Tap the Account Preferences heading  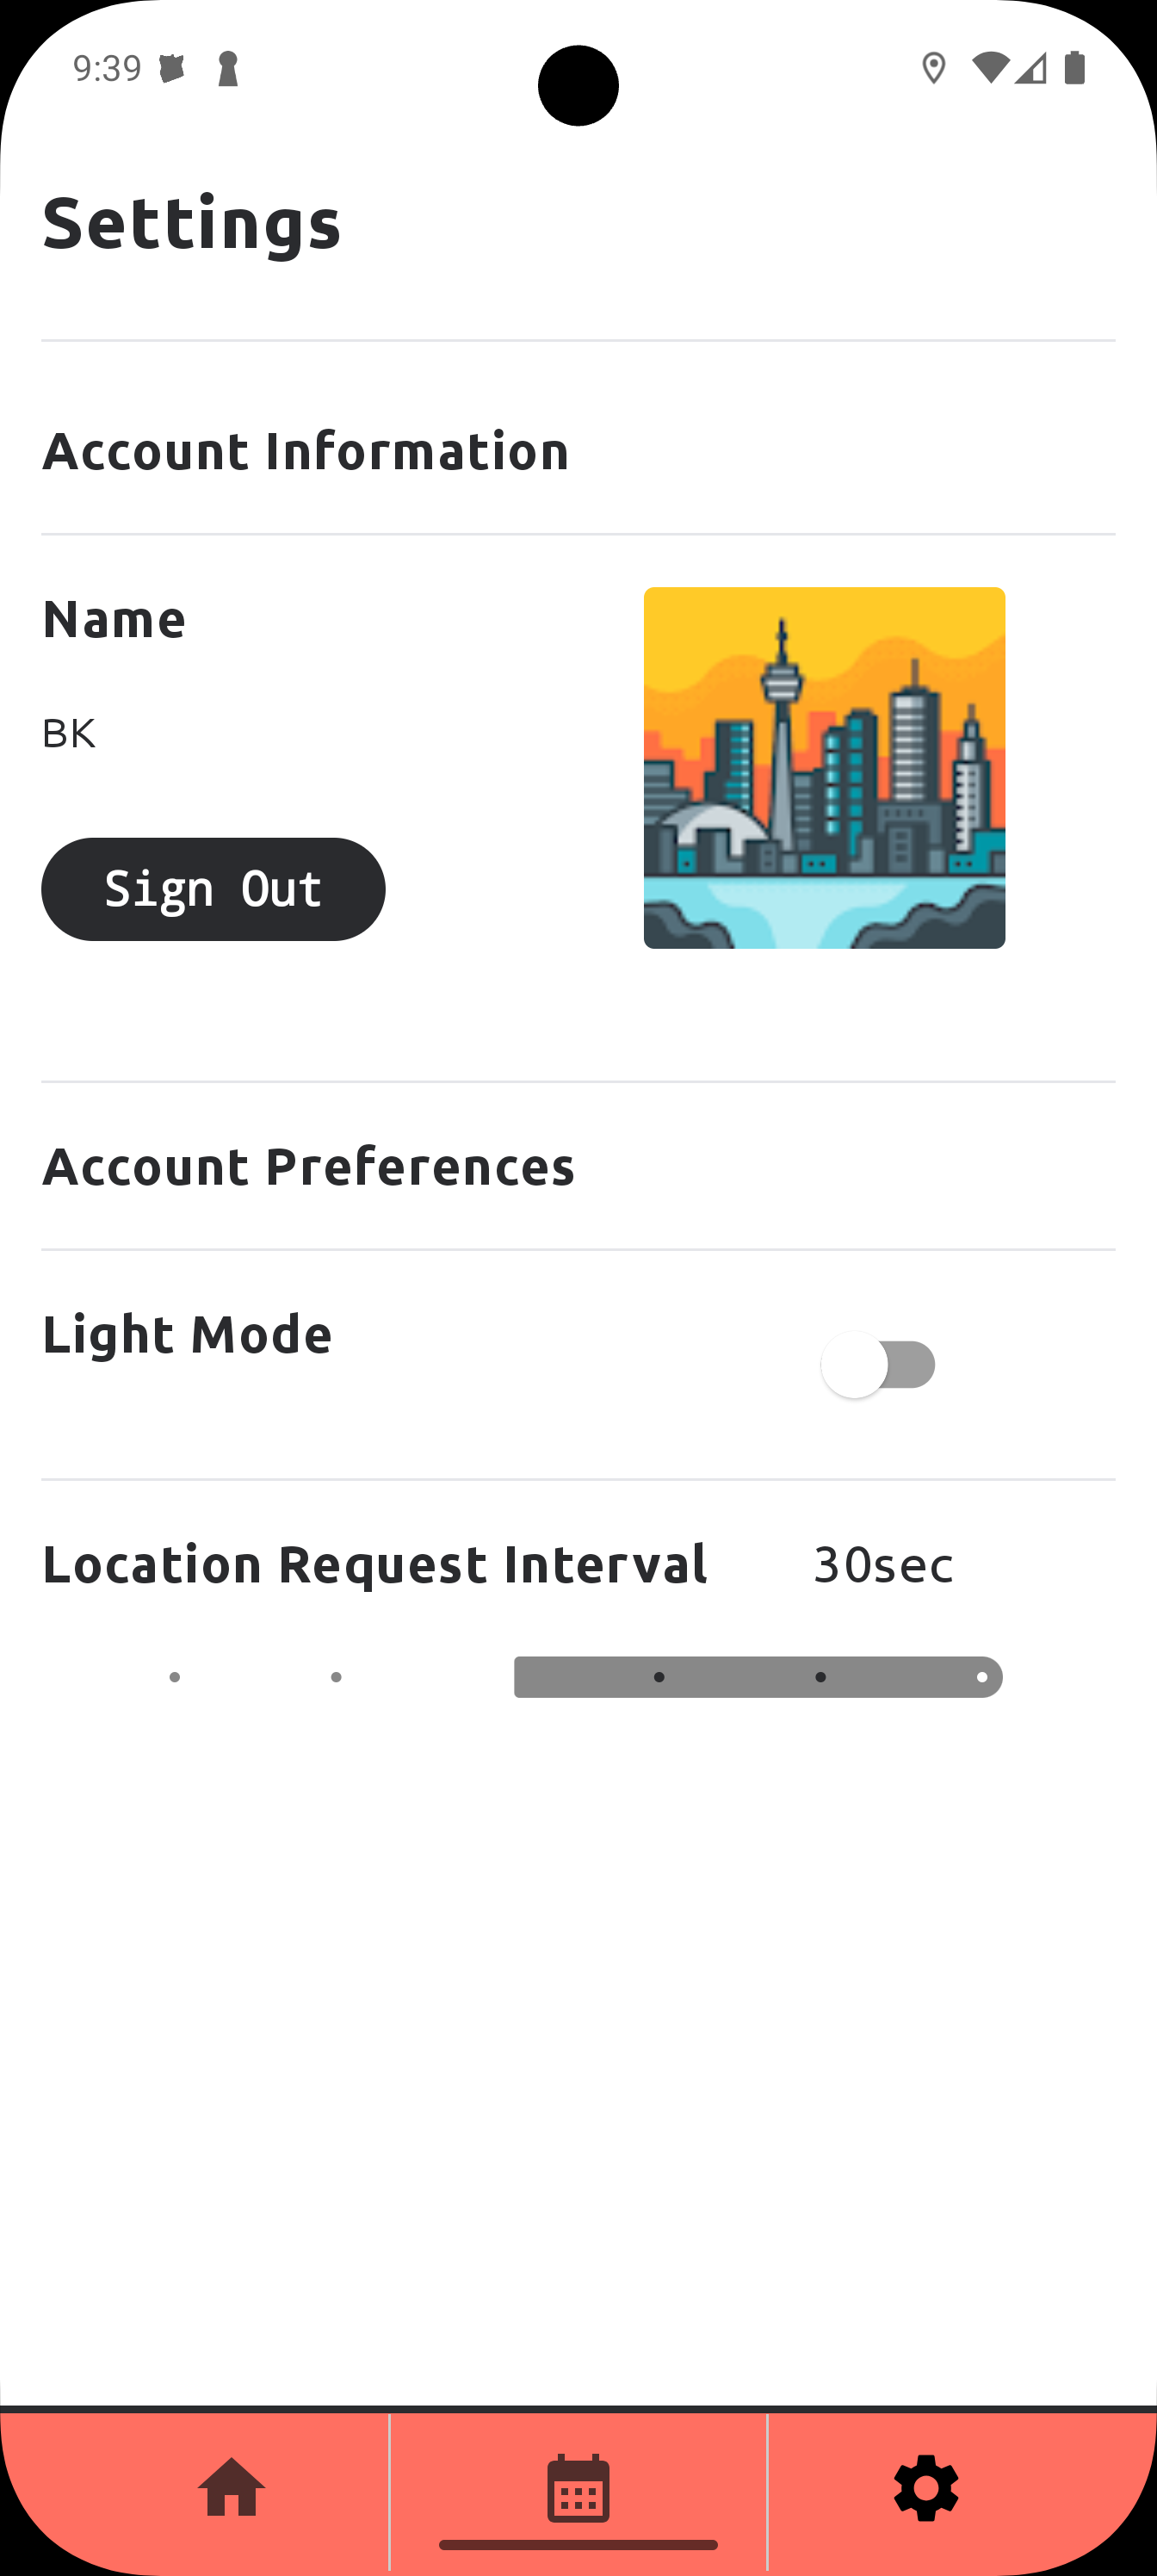(x=308, y=1167)
